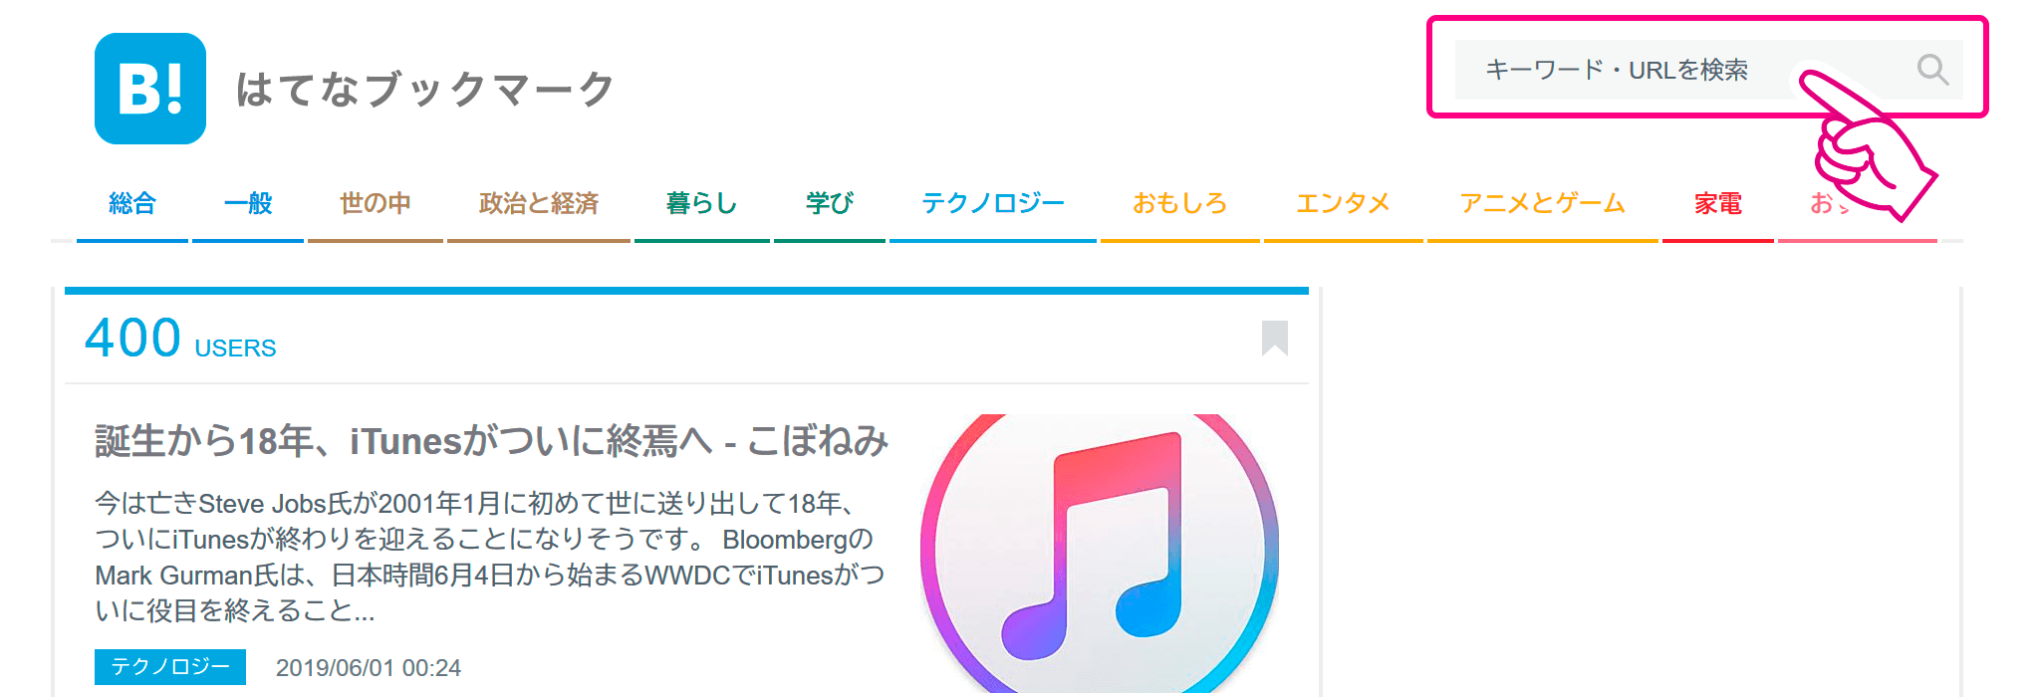Switch to the 家電 category tab
The image size is (2035, 697).
click(1718, 205)
